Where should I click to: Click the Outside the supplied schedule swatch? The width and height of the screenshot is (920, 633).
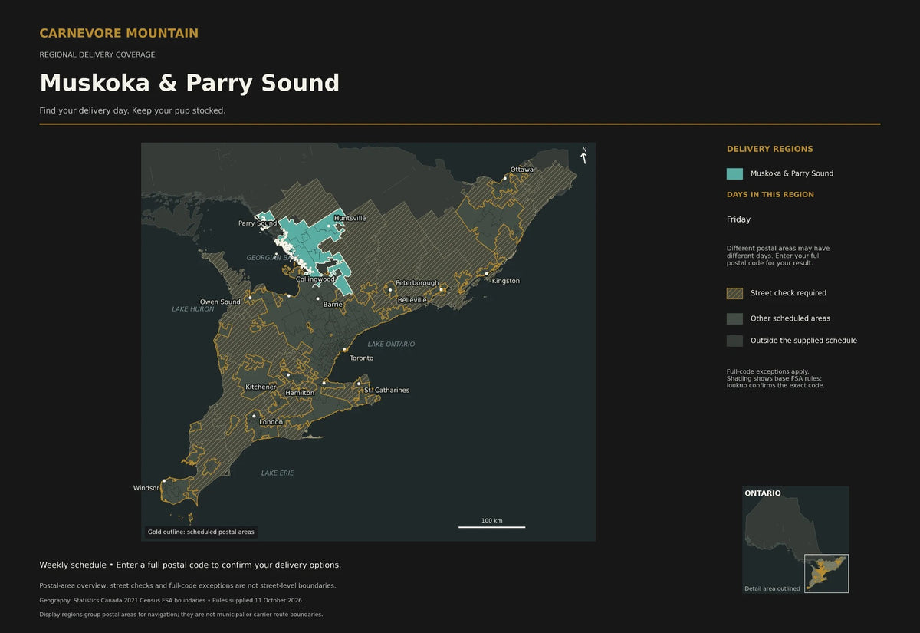[734, 341]
